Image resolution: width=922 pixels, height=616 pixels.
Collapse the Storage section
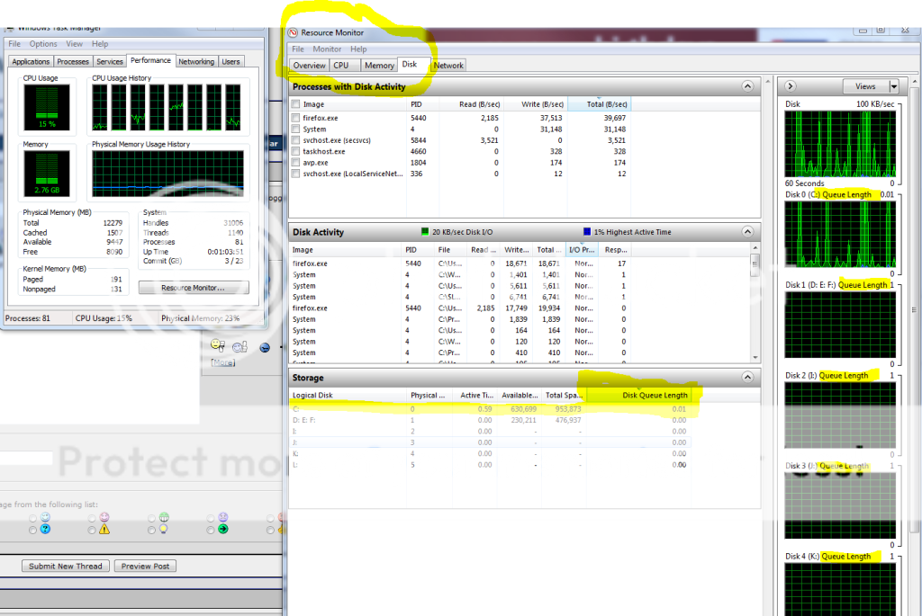coord(746,378)
